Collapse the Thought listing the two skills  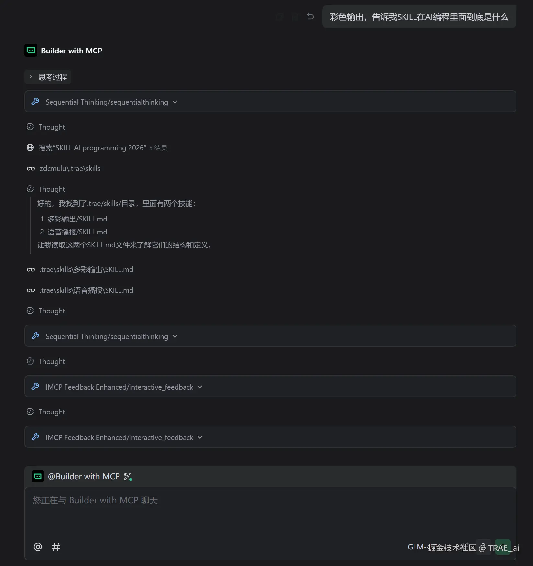pyautogui.click(x=51, y=189)
